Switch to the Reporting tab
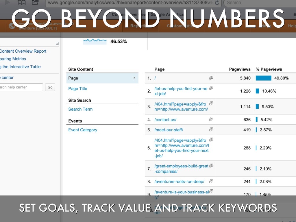The image size is (296, 222). (x=140, y=26)
